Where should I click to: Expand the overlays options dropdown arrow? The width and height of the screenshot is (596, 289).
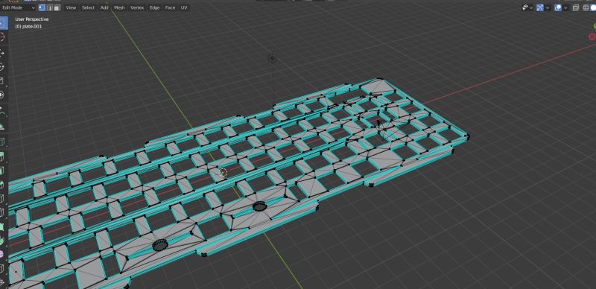coord(565,7)
